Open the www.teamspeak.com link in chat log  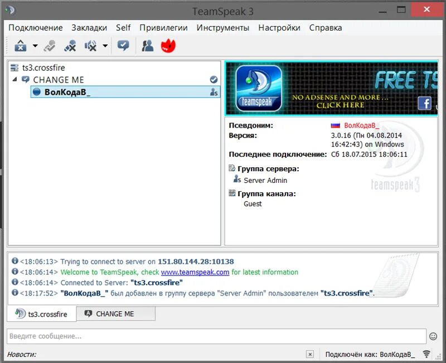(195, 272)
